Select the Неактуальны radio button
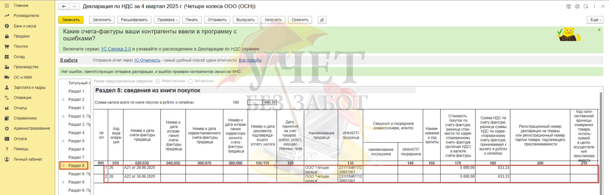This screenshot has width=609, height=195. [158, 81]
